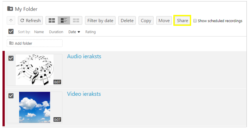Click the My Folder star icon

click(x=10, y=9)
